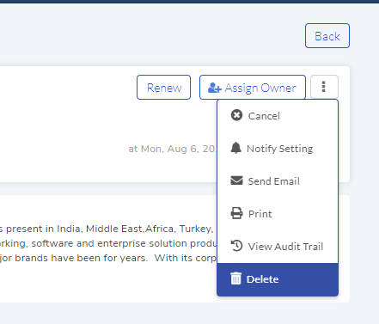This screenshot has height=324, width=379.
Task: Click text 'brands have been for years.'
Action: coord(82,258)
